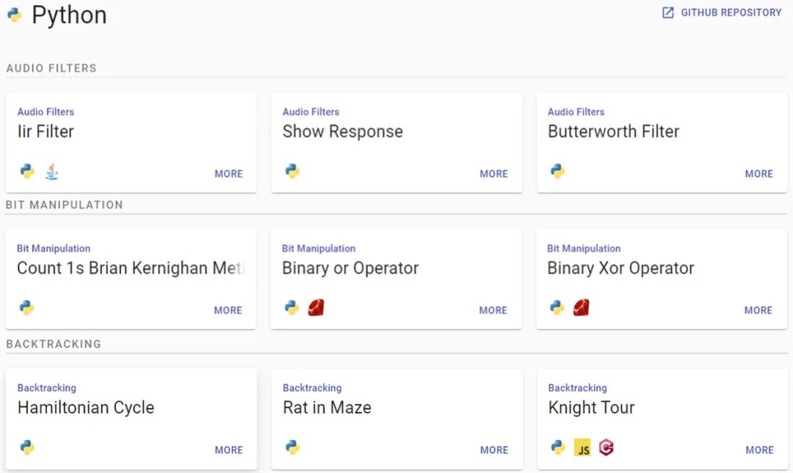This screenshot has height=473, width=793.
Task: Select the Ruby icon on Binary or Operator card
Action: [316, 308]
